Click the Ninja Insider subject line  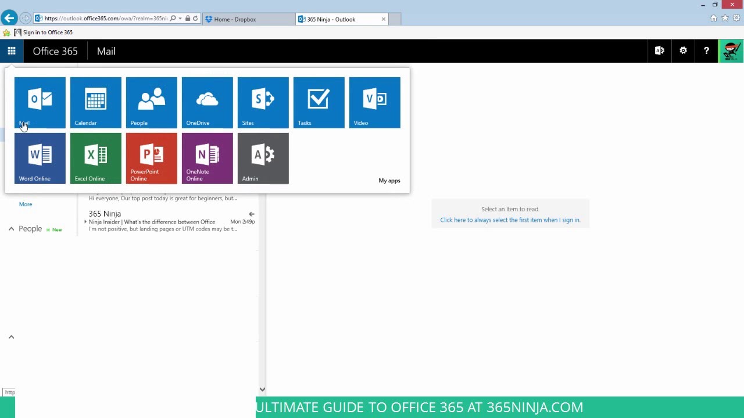pyautogui.click(x=152, y=222)
